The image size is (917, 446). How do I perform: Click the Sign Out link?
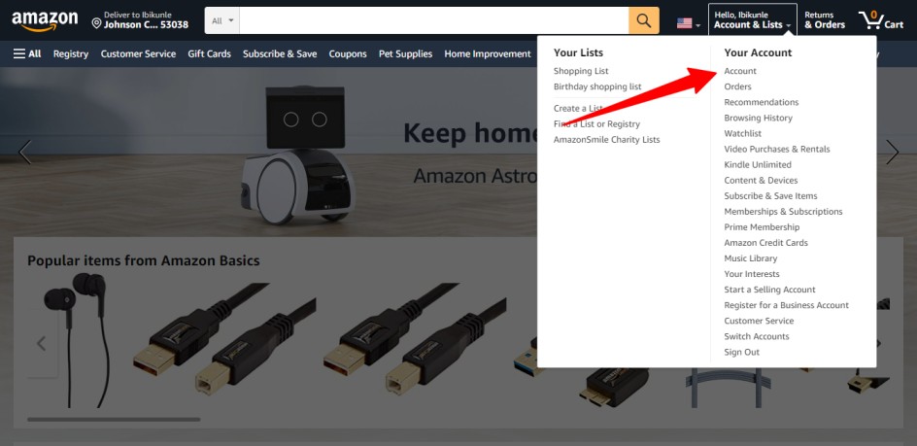tap(741, 352)
